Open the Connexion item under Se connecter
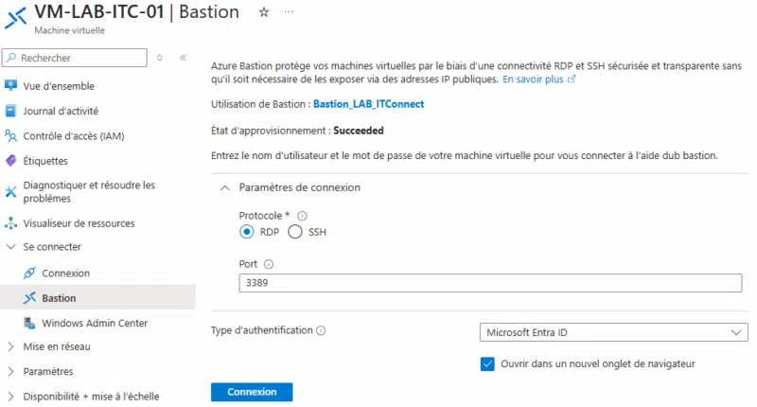This screenshot has height=407, width=757. [x=65, y=273]
